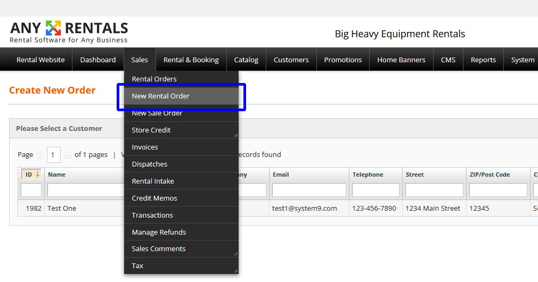Click the Any Rentals logo

pos(69,32)
